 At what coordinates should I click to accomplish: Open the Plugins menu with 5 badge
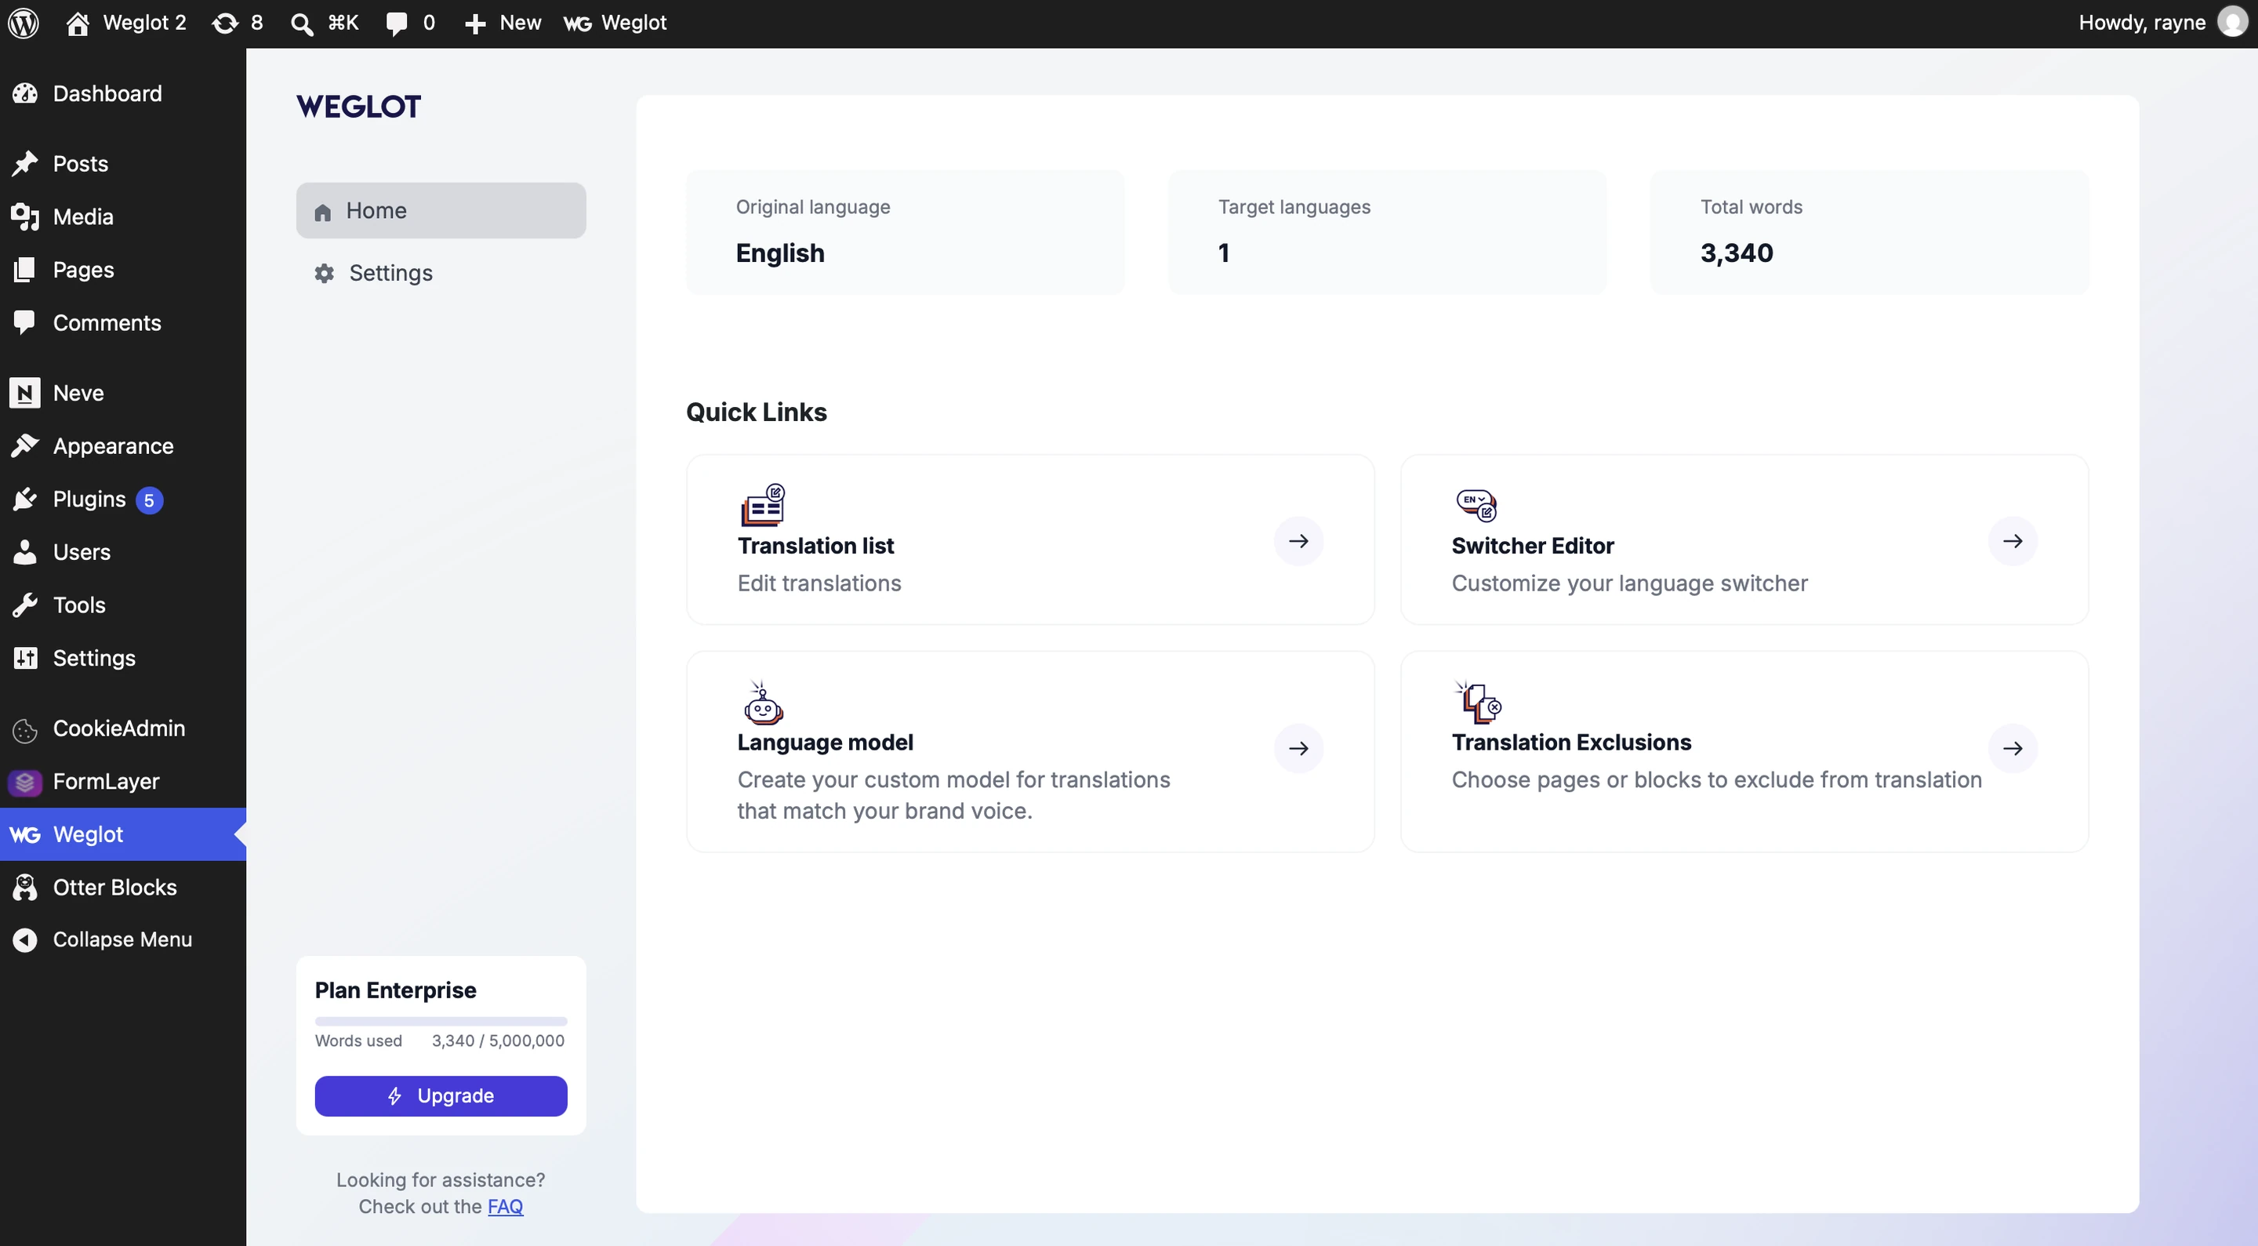[x=123, y=499]
